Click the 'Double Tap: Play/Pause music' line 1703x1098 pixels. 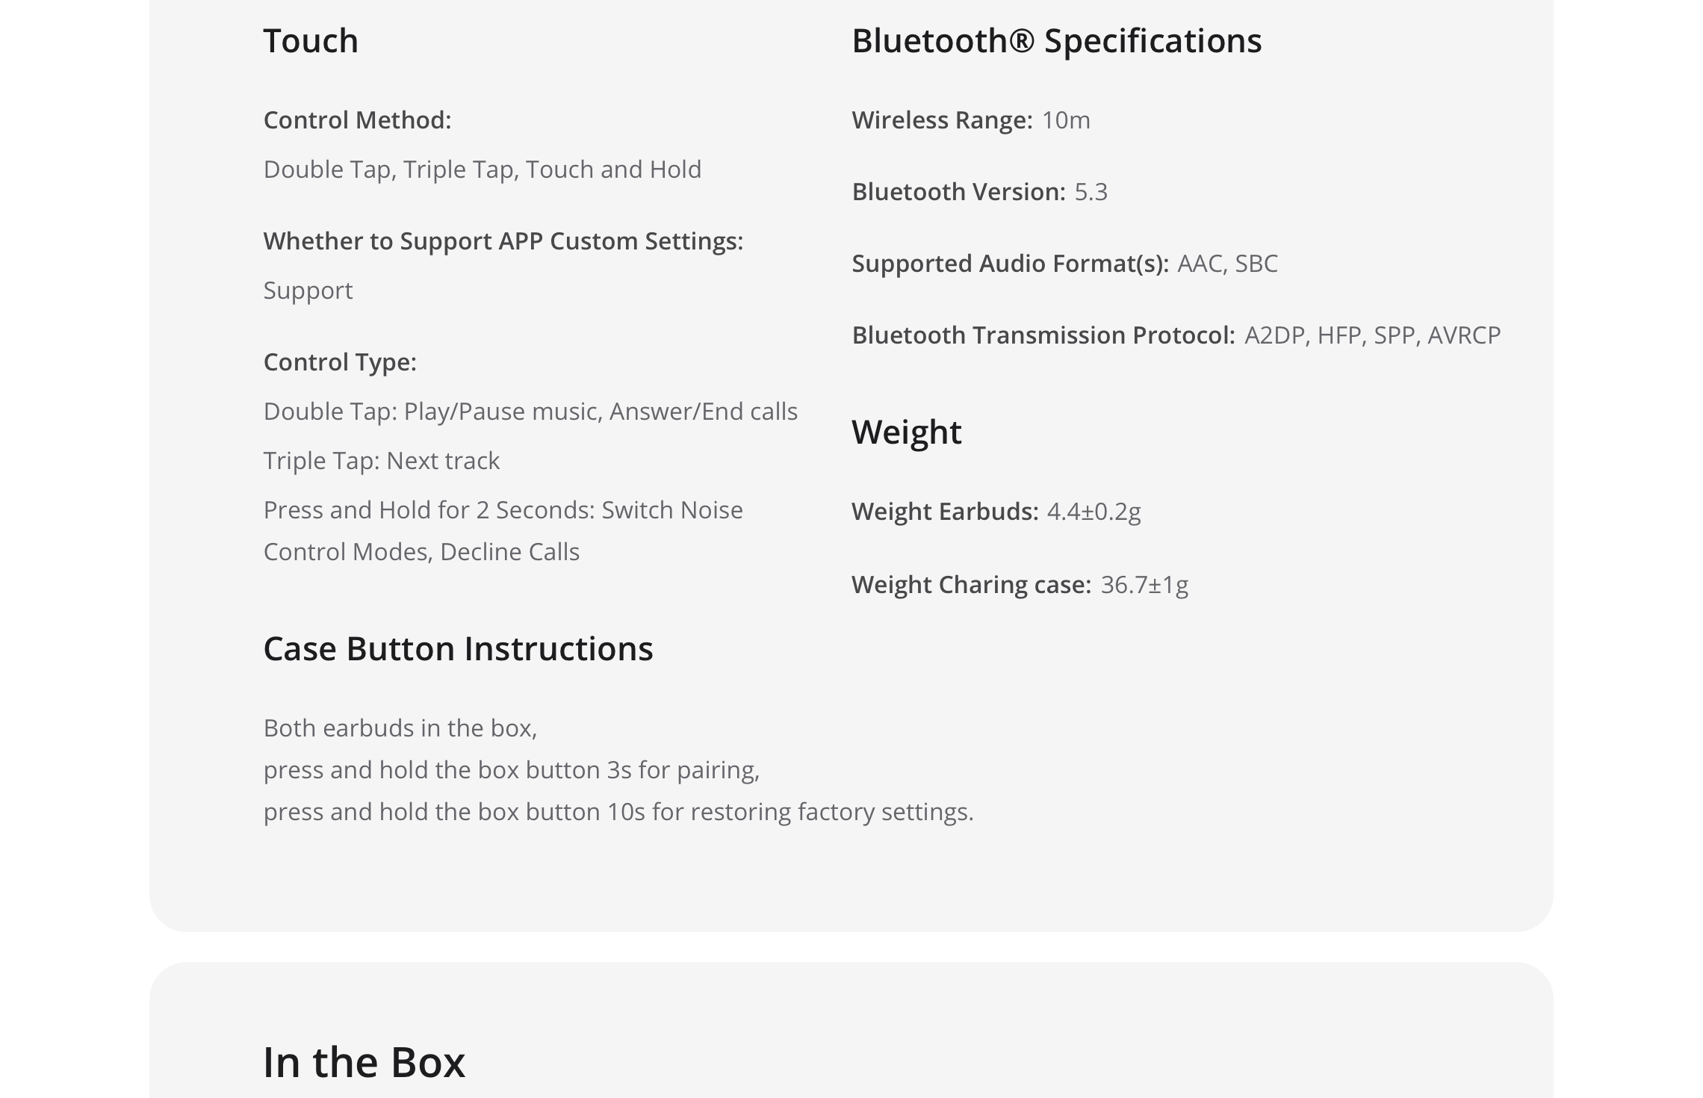tap(530, 412)
